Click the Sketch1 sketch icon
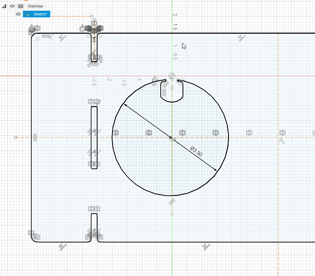This screenshot has width=315, height=276. (x=27, y=14)
